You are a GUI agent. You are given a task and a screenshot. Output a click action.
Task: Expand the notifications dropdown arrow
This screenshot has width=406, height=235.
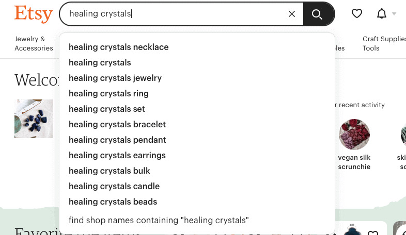(395, 14)
